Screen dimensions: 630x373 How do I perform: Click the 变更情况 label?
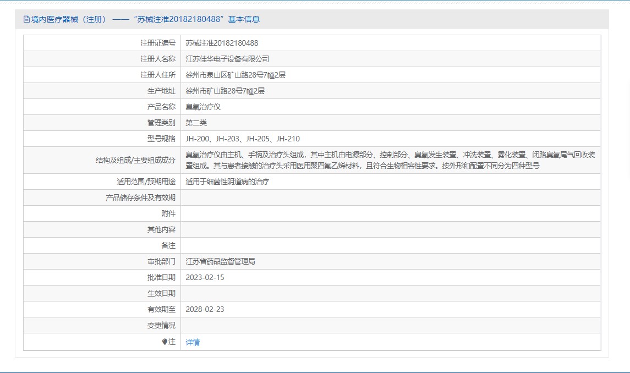161,326
